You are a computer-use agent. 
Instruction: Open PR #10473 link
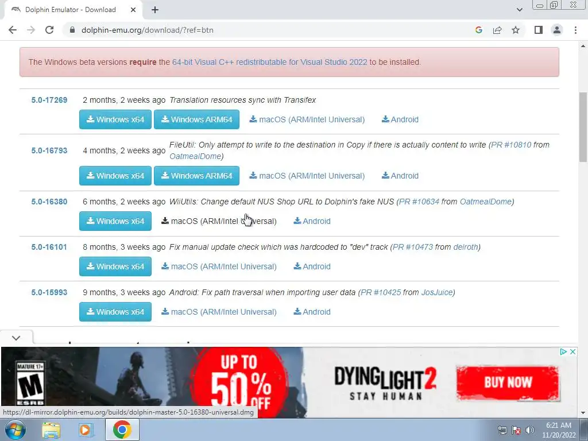[412, 247]
